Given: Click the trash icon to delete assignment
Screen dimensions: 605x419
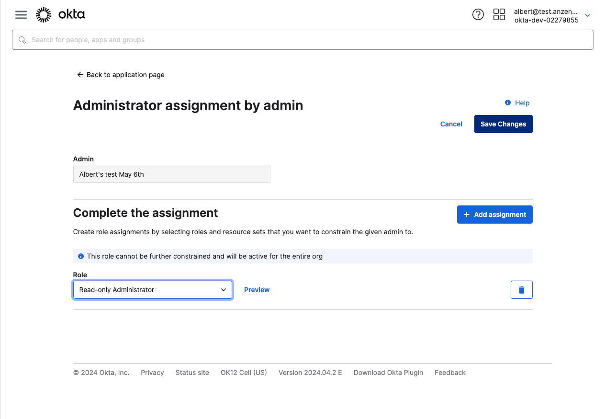Looking at the screenshot, I should tap(521, 290).
